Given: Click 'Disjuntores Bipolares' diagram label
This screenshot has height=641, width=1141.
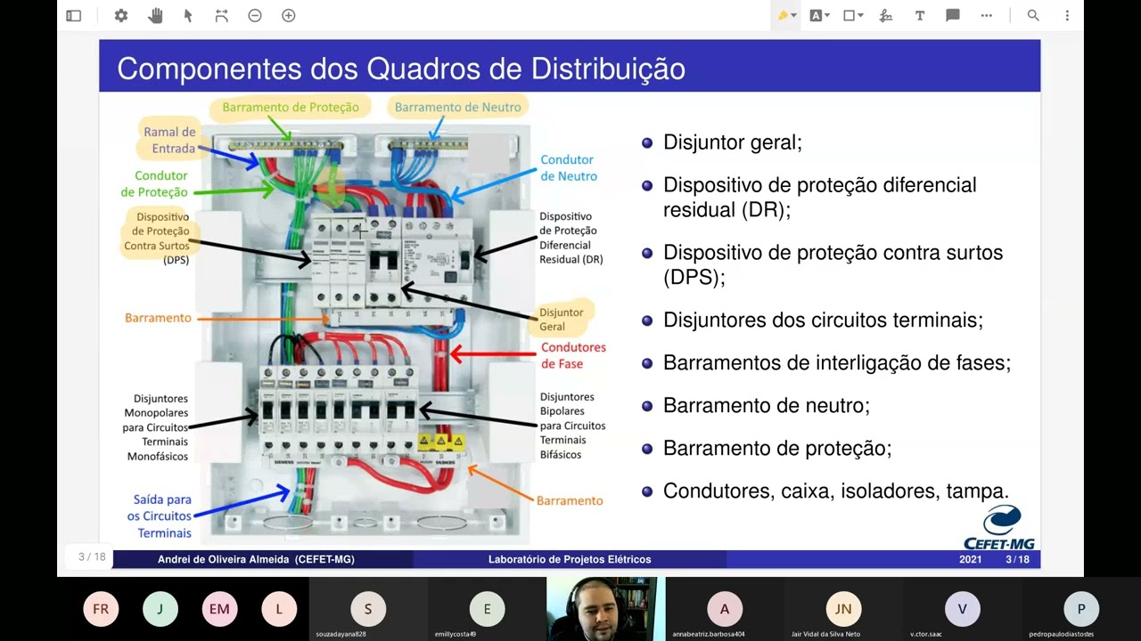Looking at the screenshot, I should (572, 426).
